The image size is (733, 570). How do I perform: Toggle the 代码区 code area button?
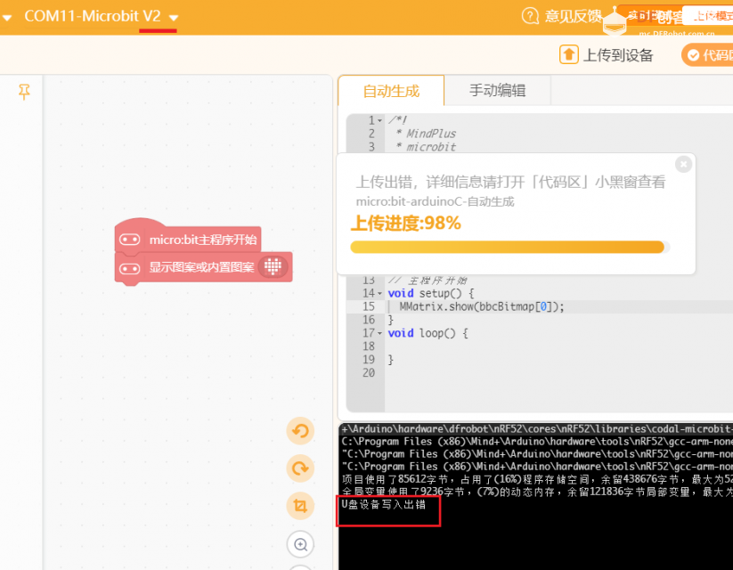[x=707, y=55]
